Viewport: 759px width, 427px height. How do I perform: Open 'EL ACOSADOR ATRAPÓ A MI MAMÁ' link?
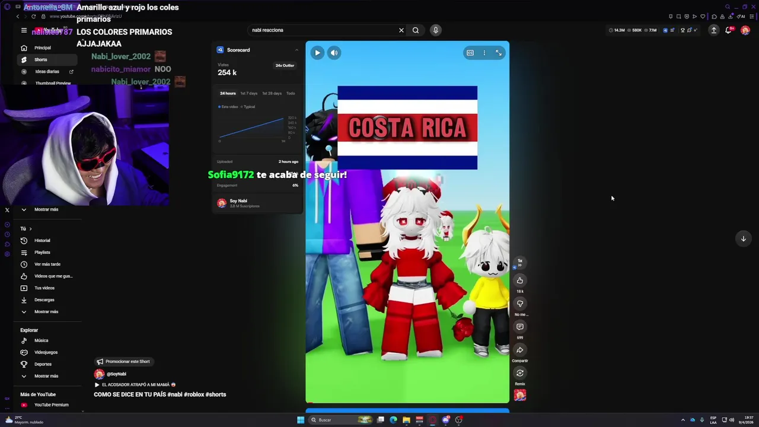(135, 384)
